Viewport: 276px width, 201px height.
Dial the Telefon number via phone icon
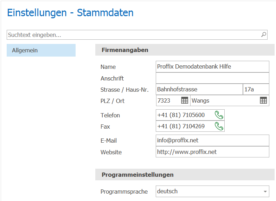point(219,115)
